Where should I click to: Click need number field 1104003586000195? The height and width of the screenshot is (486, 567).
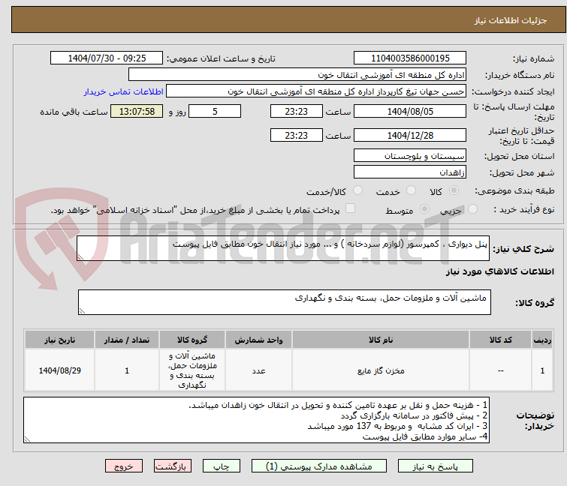[x=410, y=58]
